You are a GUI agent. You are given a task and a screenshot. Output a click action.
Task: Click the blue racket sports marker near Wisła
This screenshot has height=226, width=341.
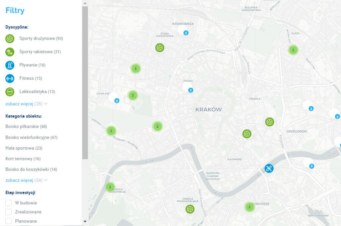coord(269,169)
